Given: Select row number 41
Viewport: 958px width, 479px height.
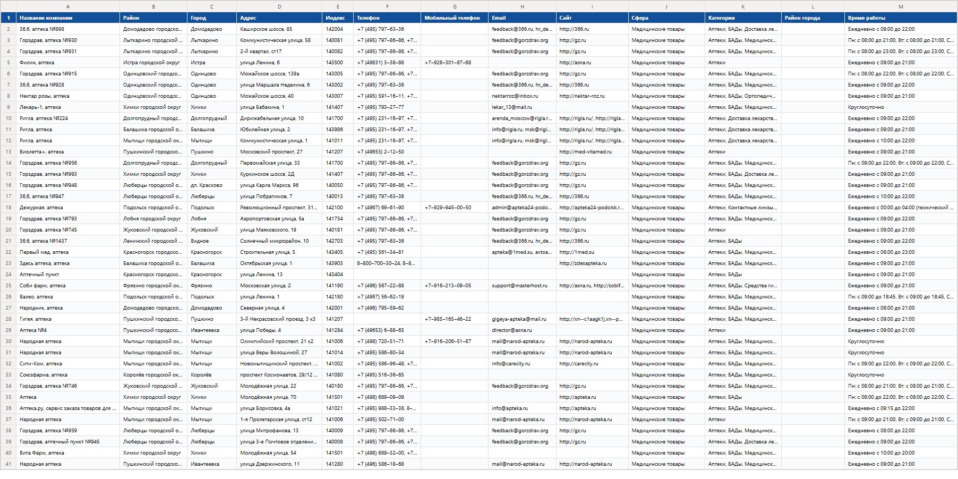Looking at the screenshot, I should click(8, 464).
